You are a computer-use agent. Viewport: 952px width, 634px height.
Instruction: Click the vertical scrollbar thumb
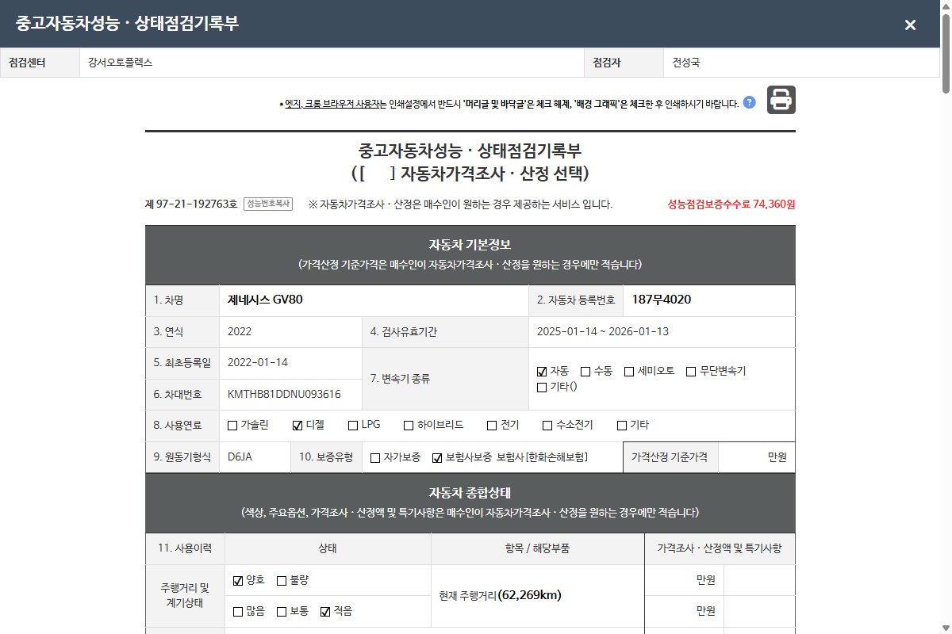[946, 48]
